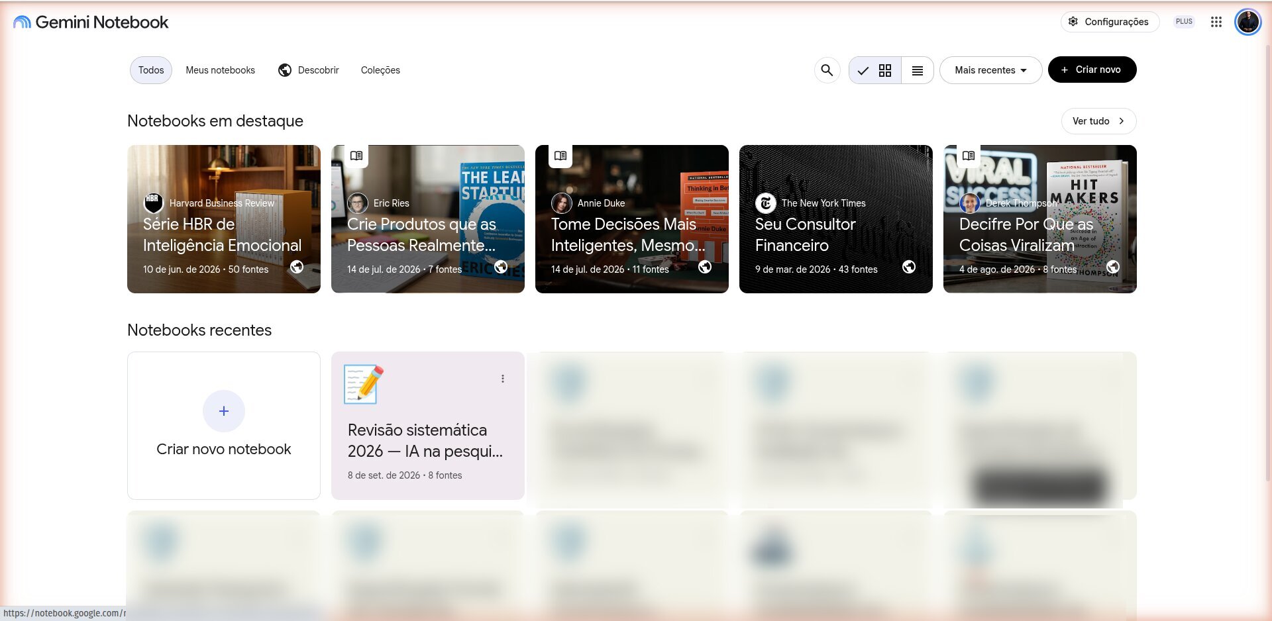The height and width of the screenshot is (621, 1272).
Task: Open the account profile avatar
Action: [x=1247, y=22]
